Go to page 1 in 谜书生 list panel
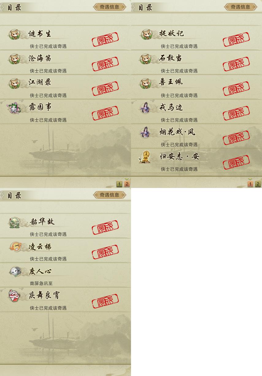 coord(119,184)
